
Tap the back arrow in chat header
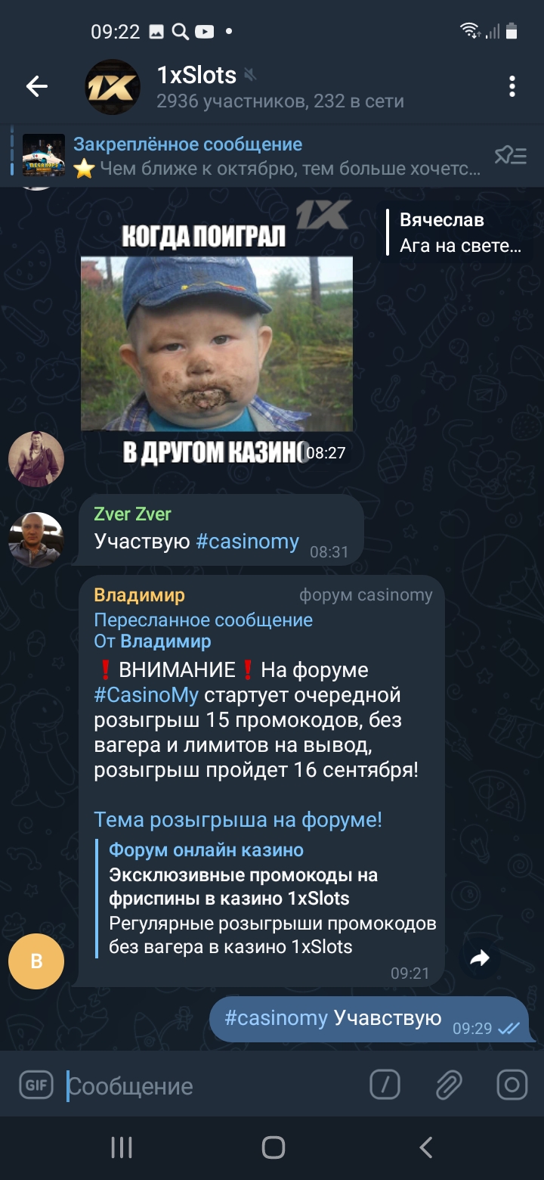pyautogui.click(x=36, y=87)
